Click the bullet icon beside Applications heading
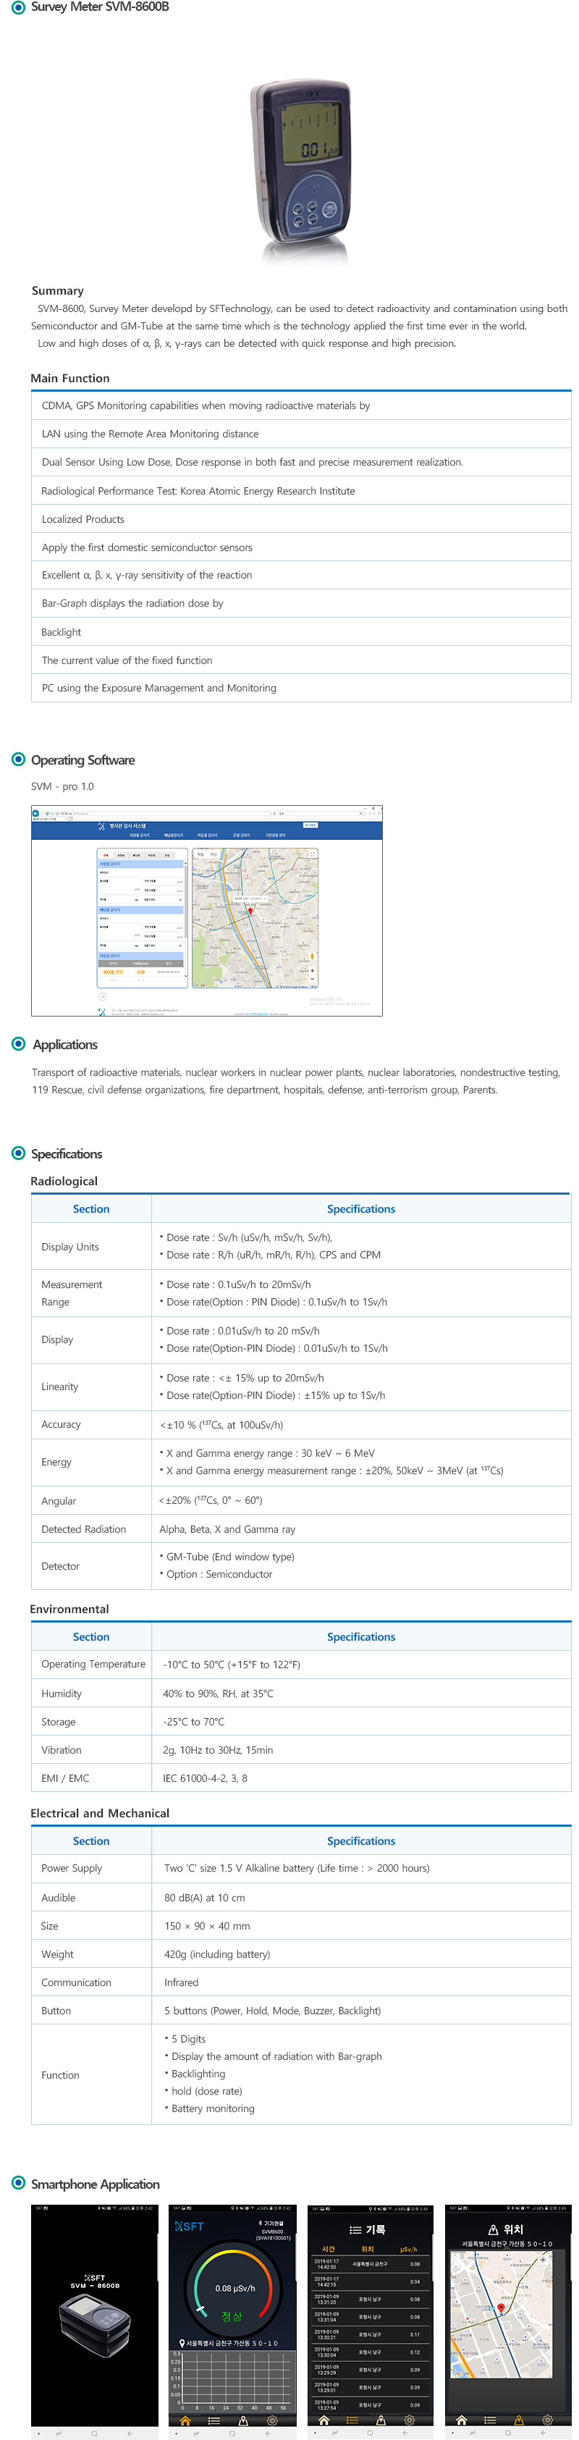 (18, 1044)
